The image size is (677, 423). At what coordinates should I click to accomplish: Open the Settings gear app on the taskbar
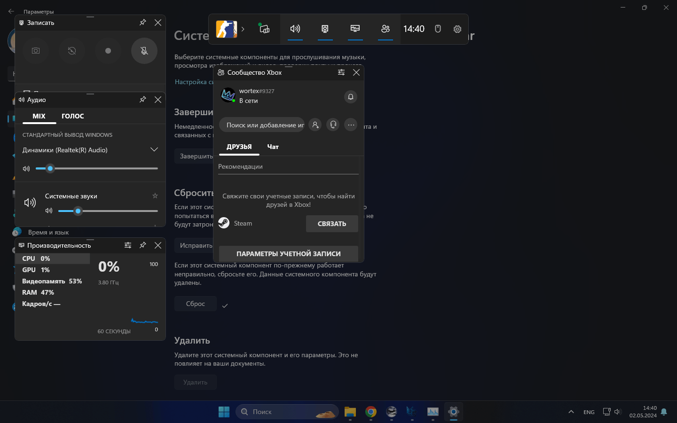coord(454,412)
